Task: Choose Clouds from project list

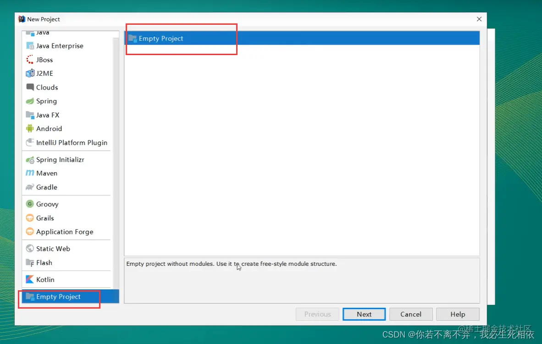Action: coord(66,87)
